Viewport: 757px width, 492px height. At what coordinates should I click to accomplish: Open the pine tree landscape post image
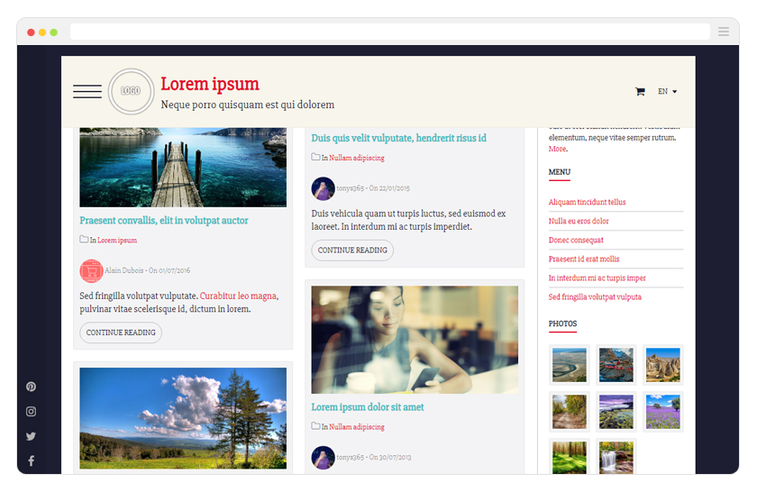183,418
